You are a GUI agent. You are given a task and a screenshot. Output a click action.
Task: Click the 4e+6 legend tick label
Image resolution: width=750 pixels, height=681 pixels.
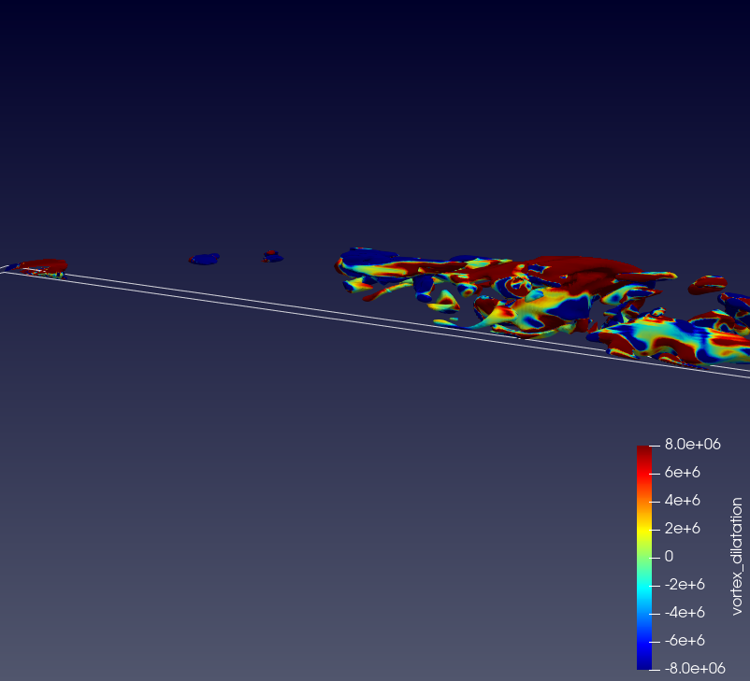(682, 501)
